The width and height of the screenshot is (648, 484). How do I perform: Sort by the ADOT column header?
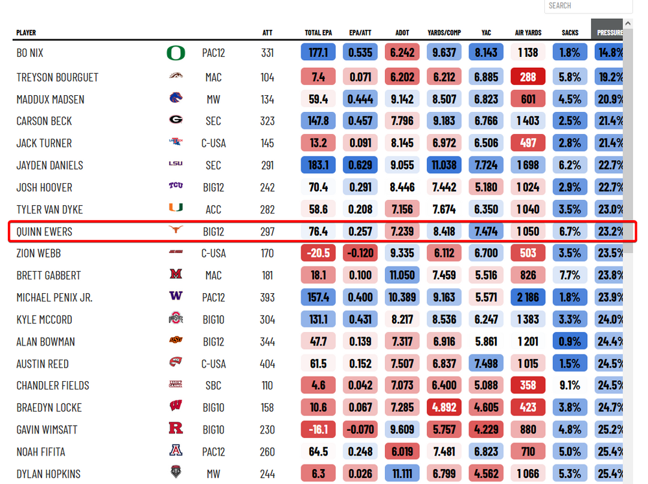pyautogui.click(x=402, y=32)
